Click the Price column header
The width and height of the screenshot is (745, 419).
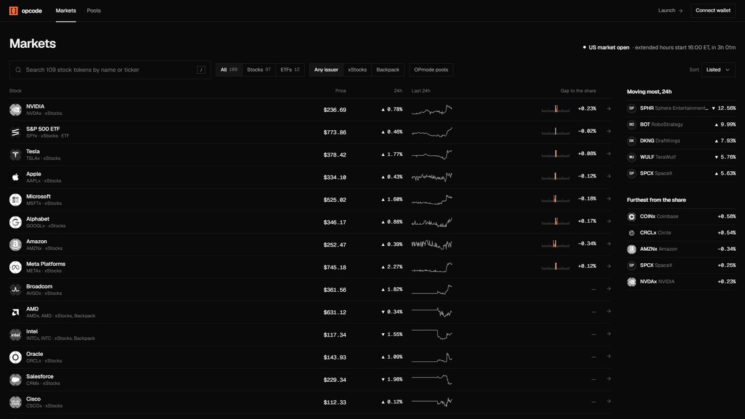tap(341, 91)
